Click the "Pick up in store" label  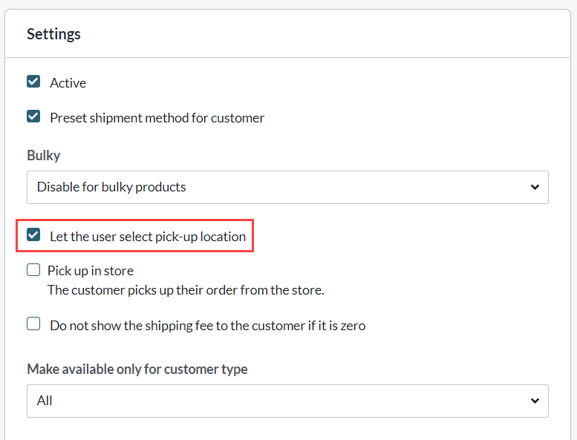91,271
